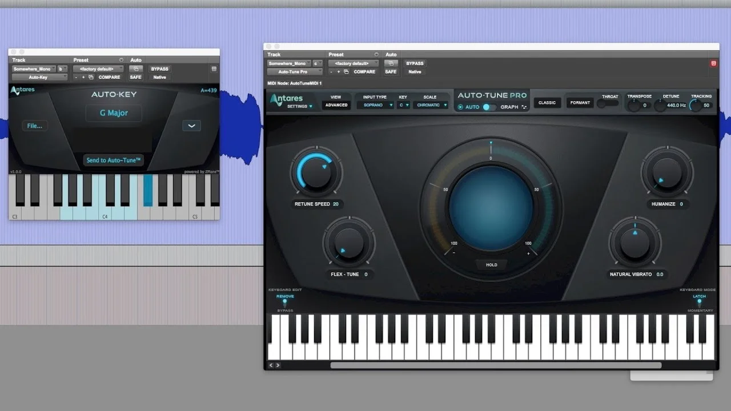Viewport: 731px width, 411px height.
Task: Click red target icon in Auto-Tune Pro header
Action: pos(713,63)
